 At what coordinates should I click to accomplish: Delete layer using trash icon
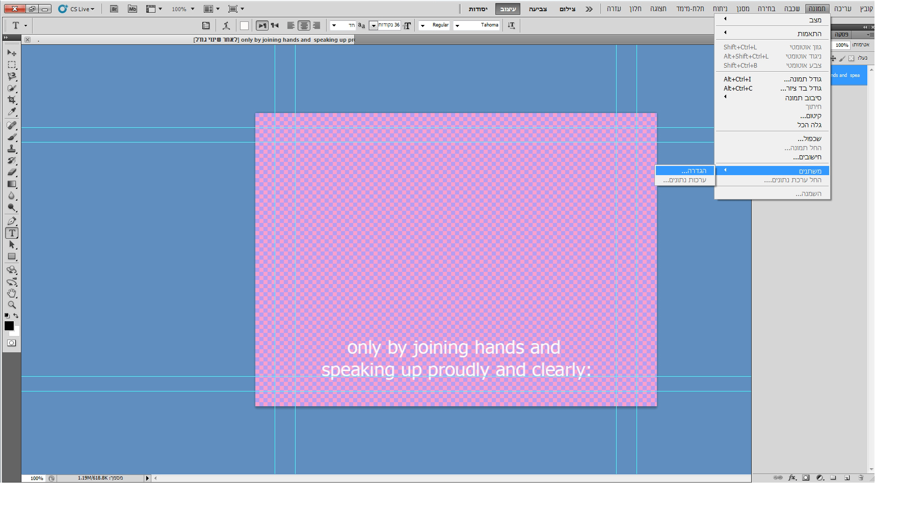pos(861,478)
